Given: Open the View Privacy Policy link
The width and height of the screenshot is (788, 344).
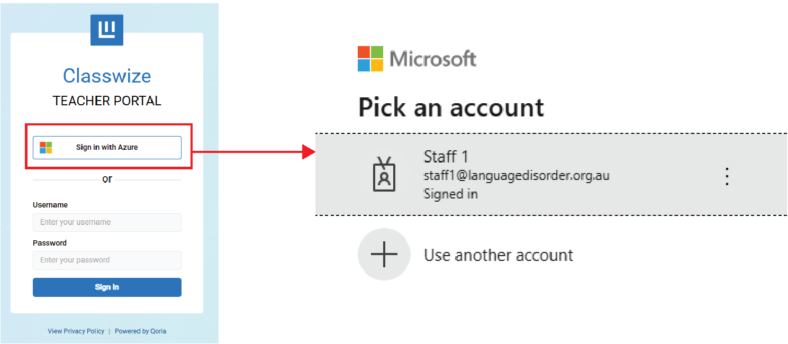Looking at the screenshot, I should tap(76, 331).
